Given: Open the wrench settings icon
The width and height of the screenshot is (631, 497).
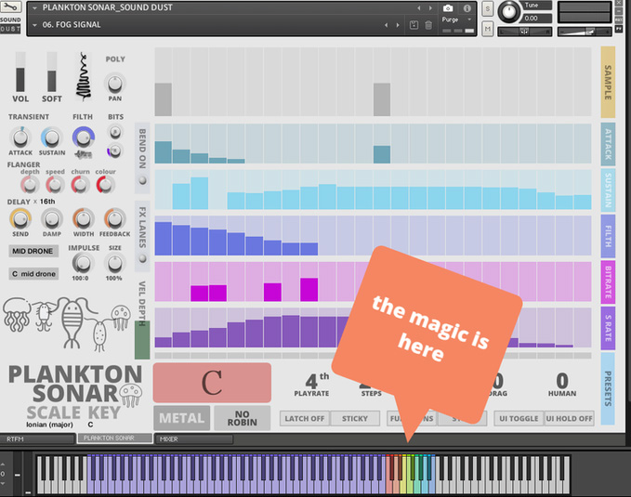Looking at the screenshot, I should click(10, 7).
